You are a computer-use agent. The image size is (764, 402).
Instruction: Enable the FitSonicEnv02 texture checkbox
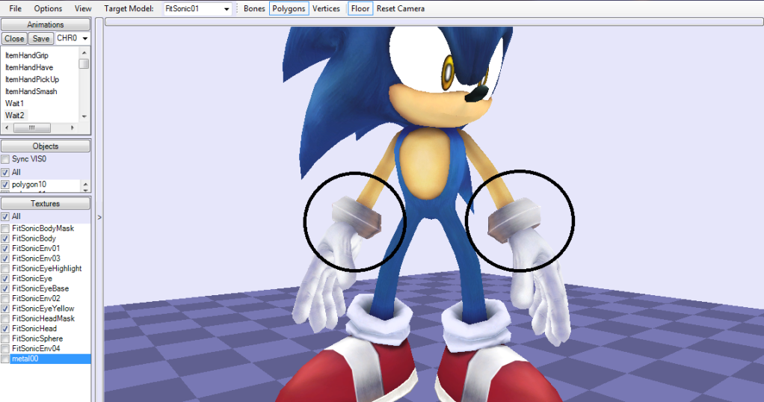click(5, 299)
